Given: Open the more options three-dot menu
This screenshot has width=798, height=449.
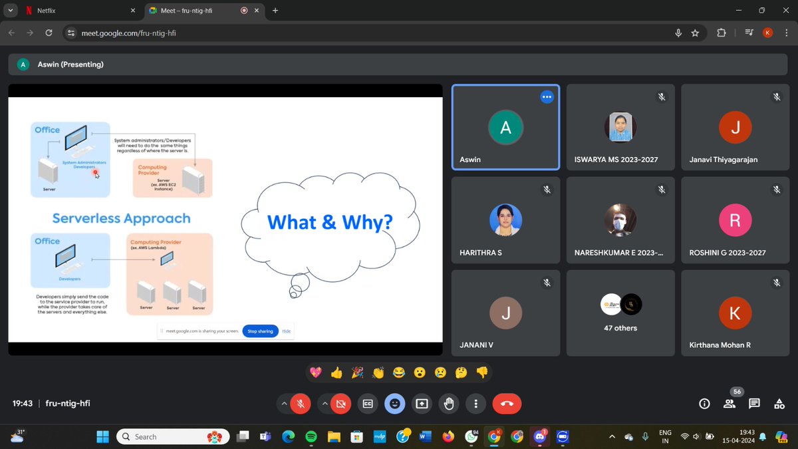Looking at the screenshot, I should (x=475, y=404).
